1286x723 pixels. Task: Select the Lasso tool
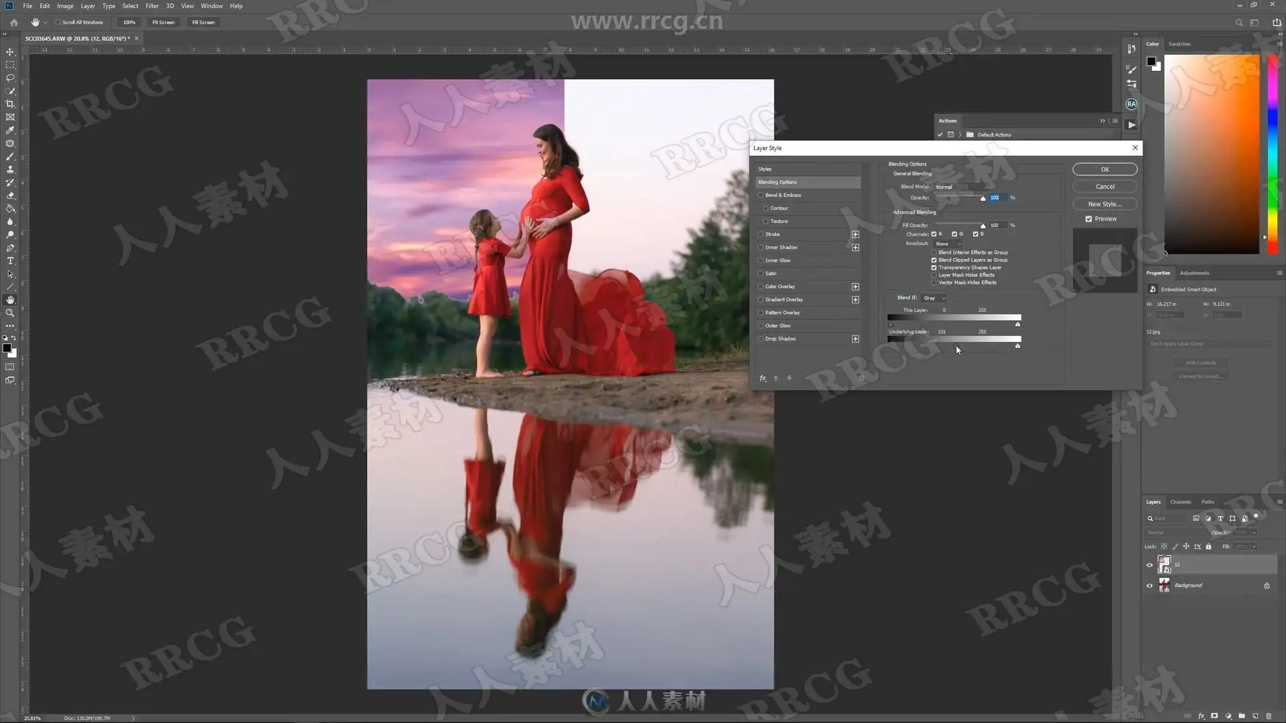point(10,78)
